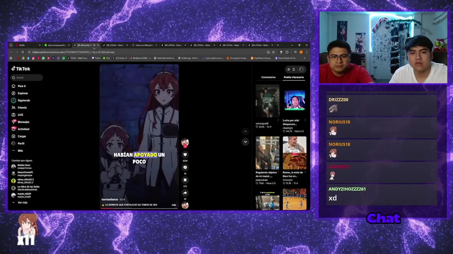Switch to the kick.com popout browser tab

coord(57,45)
